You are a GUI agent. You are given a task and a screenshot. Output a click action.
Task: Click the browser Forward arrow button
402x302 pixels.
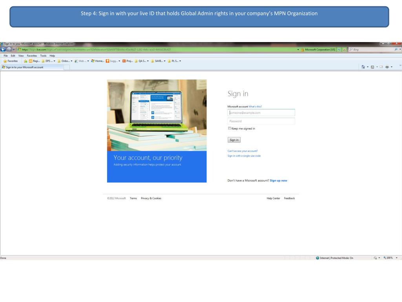[9, 49]
